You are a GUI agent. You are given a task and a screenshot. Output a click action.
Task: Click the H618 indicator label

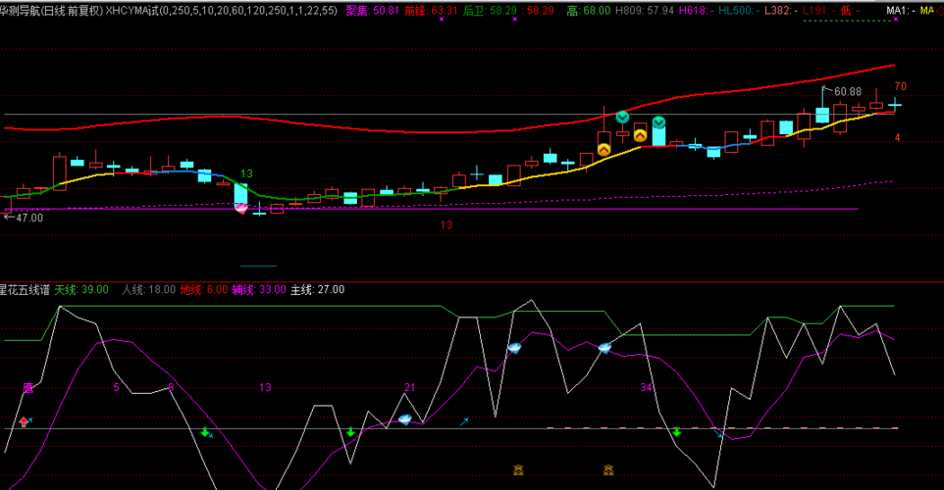pyautogui.click(x=696, y=10)
